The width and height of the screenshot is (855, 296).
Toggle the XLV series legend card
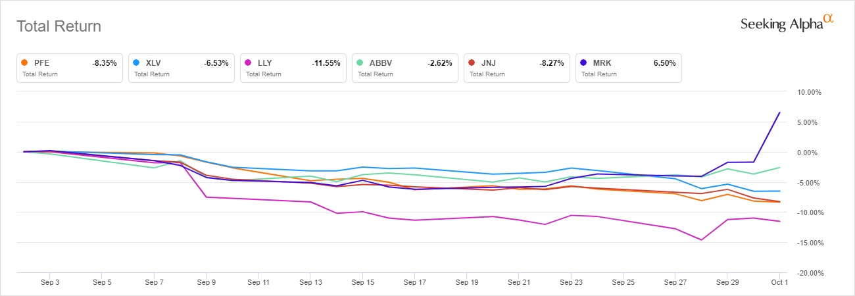(x=182, y=67)
